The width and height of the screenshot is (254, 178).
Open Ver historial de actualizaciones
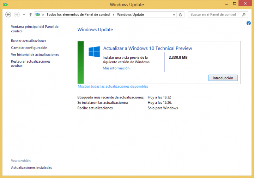(35, 55)
